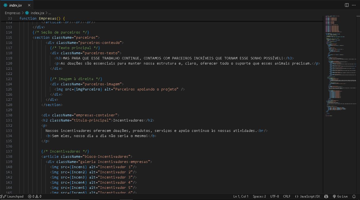Click the split editor right icon

click(347, 5)
